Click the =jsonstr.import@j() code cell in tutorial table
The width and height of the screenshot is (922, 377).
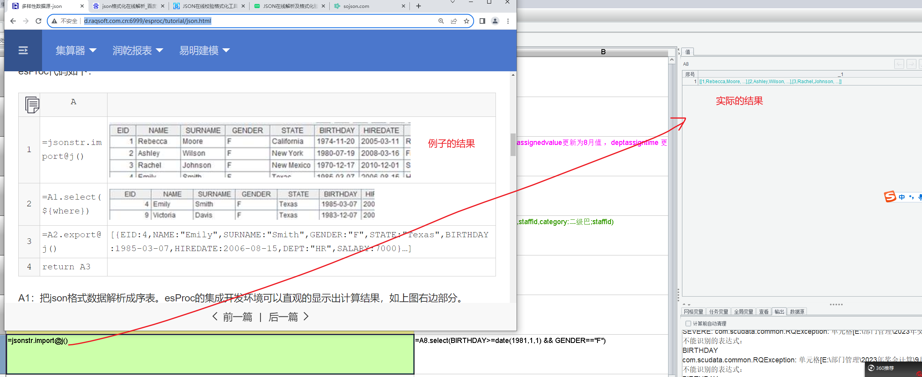click(x=73, y=150)
